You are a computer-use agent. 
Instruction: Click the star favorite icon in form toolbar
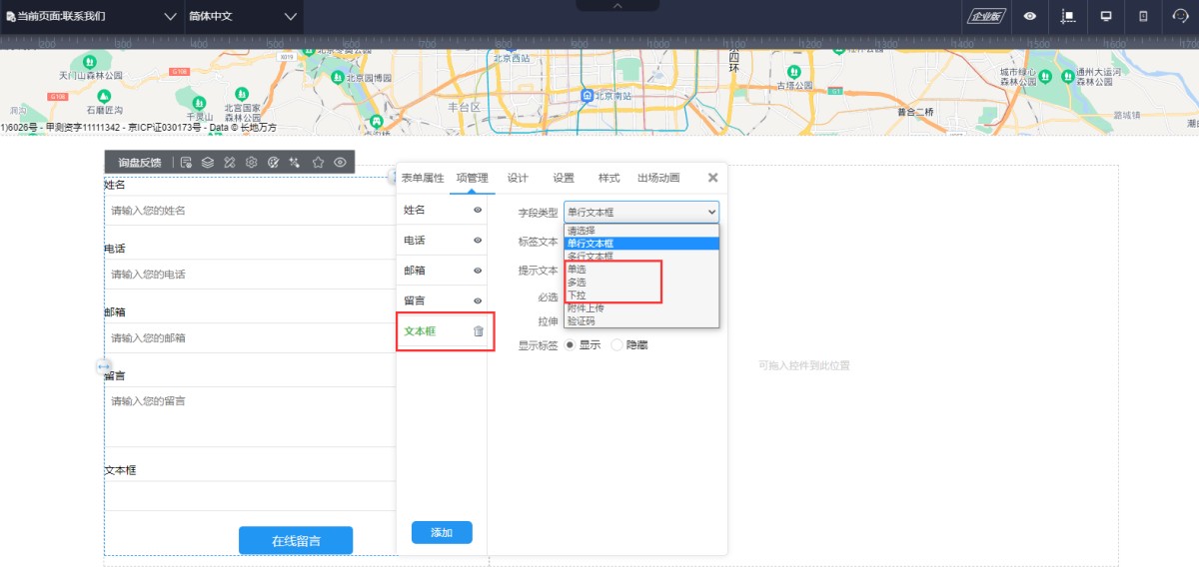click(318, 162)
